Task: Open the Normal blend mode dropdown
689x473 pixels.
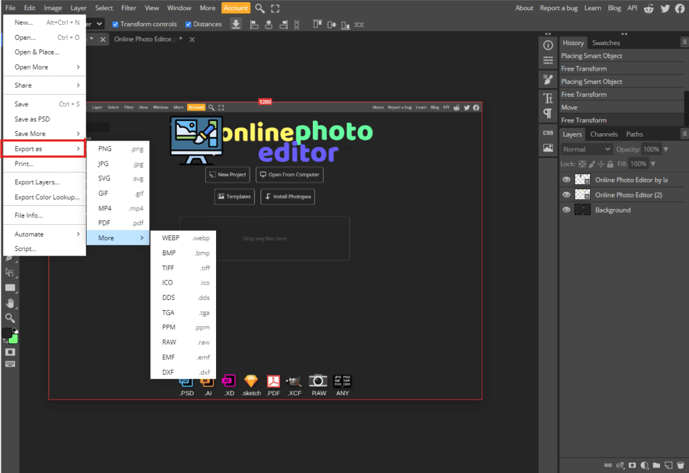Action: (x=585, y=149)
